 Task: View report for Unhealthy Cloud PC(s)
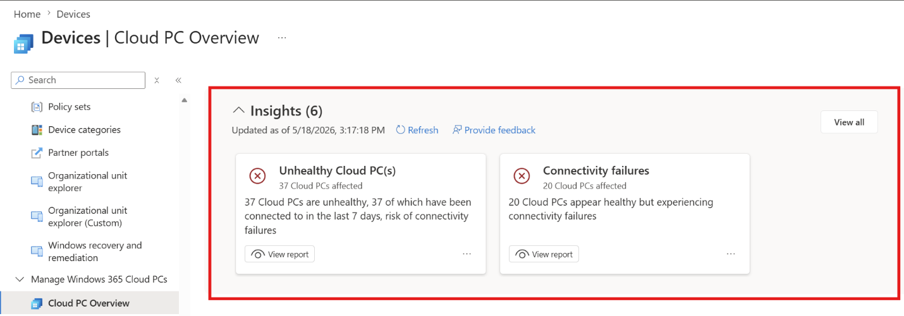click(x=279, y=254)
